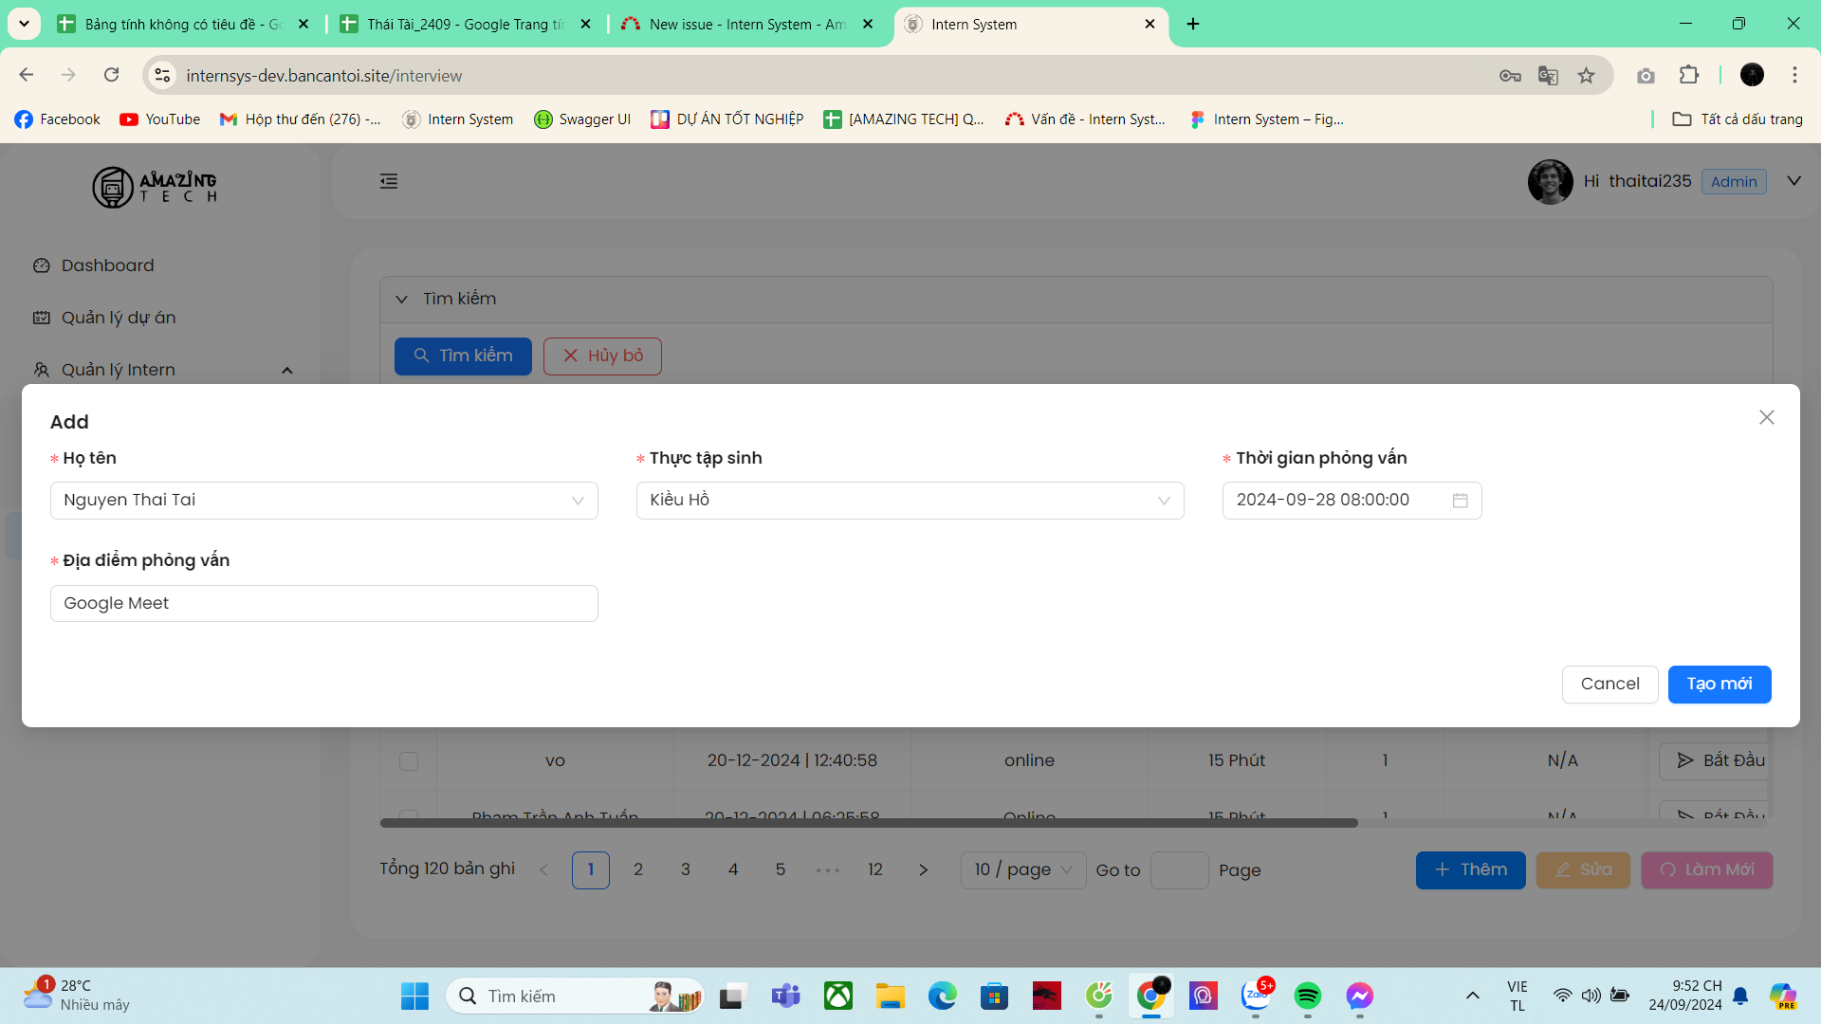The height and width of the screenshot is (1024, 1821).
Task: Open Spotify from the taskbar
Action: (1307, 996)
